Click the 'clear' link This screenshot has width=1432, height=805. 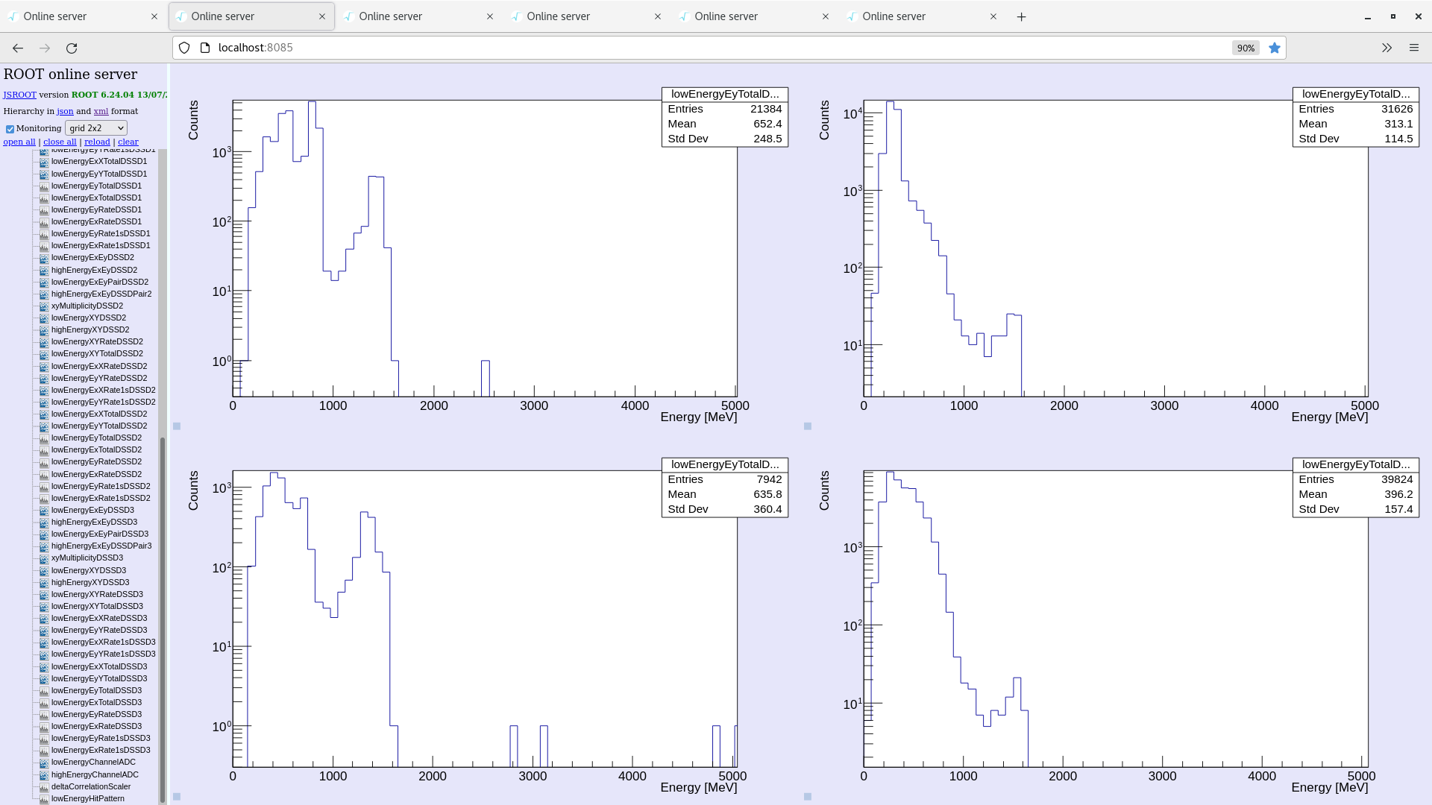pos(128,142)
